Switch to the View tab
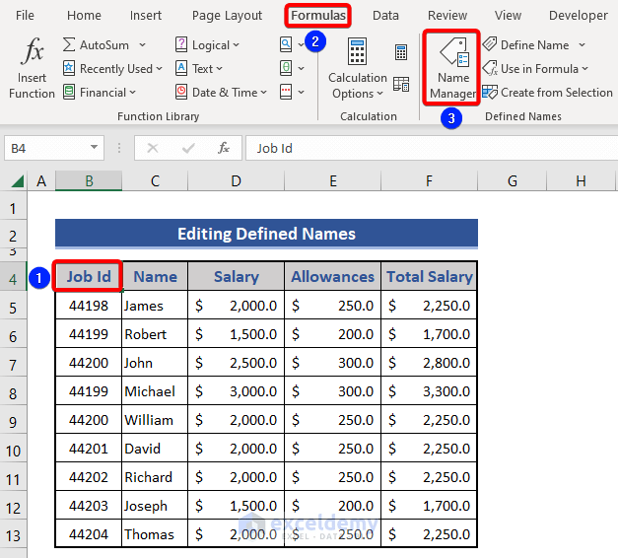This screenshot has height=558, width=618. (508, 16)
